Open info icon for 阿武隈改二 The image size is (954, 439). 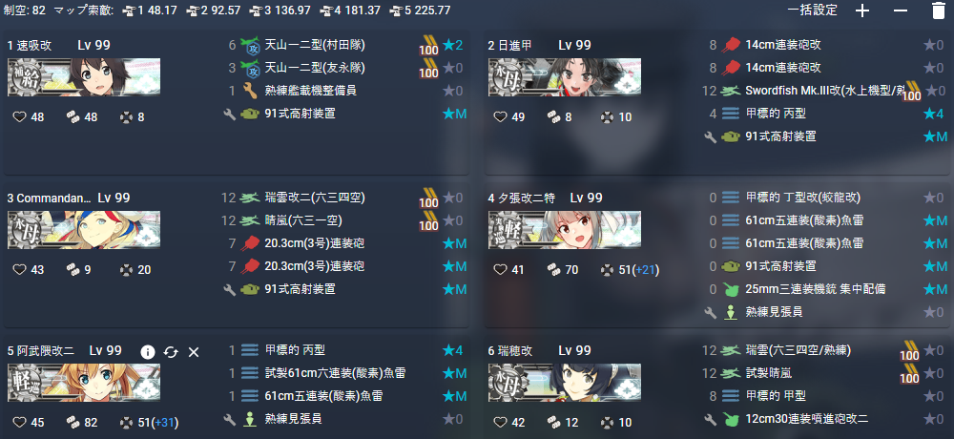pyautogui.click(x=147, y=351)
